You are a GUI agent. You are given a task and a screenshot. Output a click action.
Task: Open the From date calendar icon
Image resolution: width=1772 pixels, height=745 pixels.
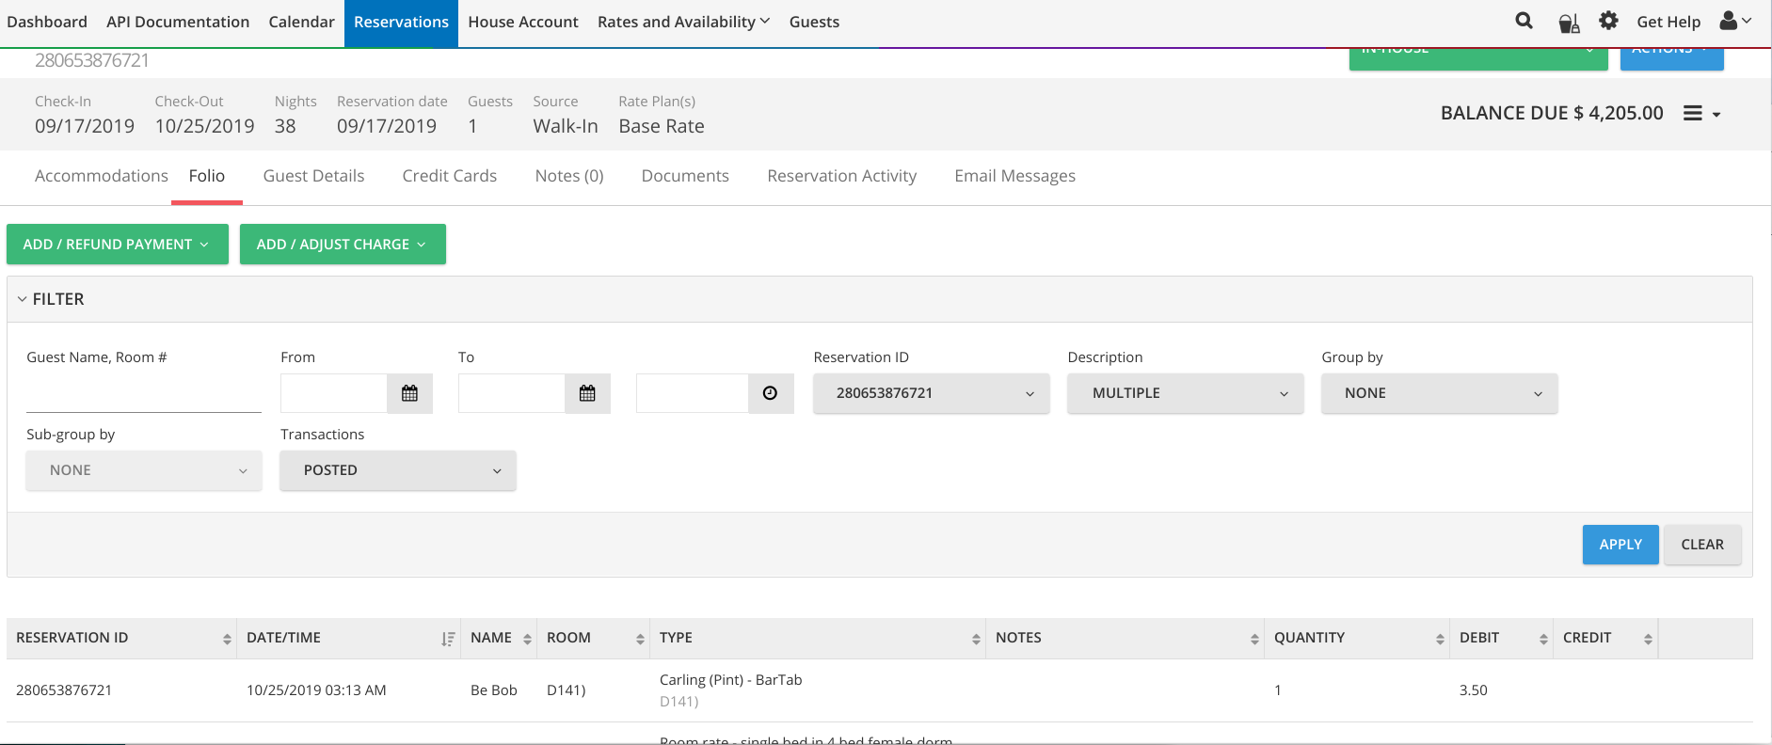tap(409, 393)
